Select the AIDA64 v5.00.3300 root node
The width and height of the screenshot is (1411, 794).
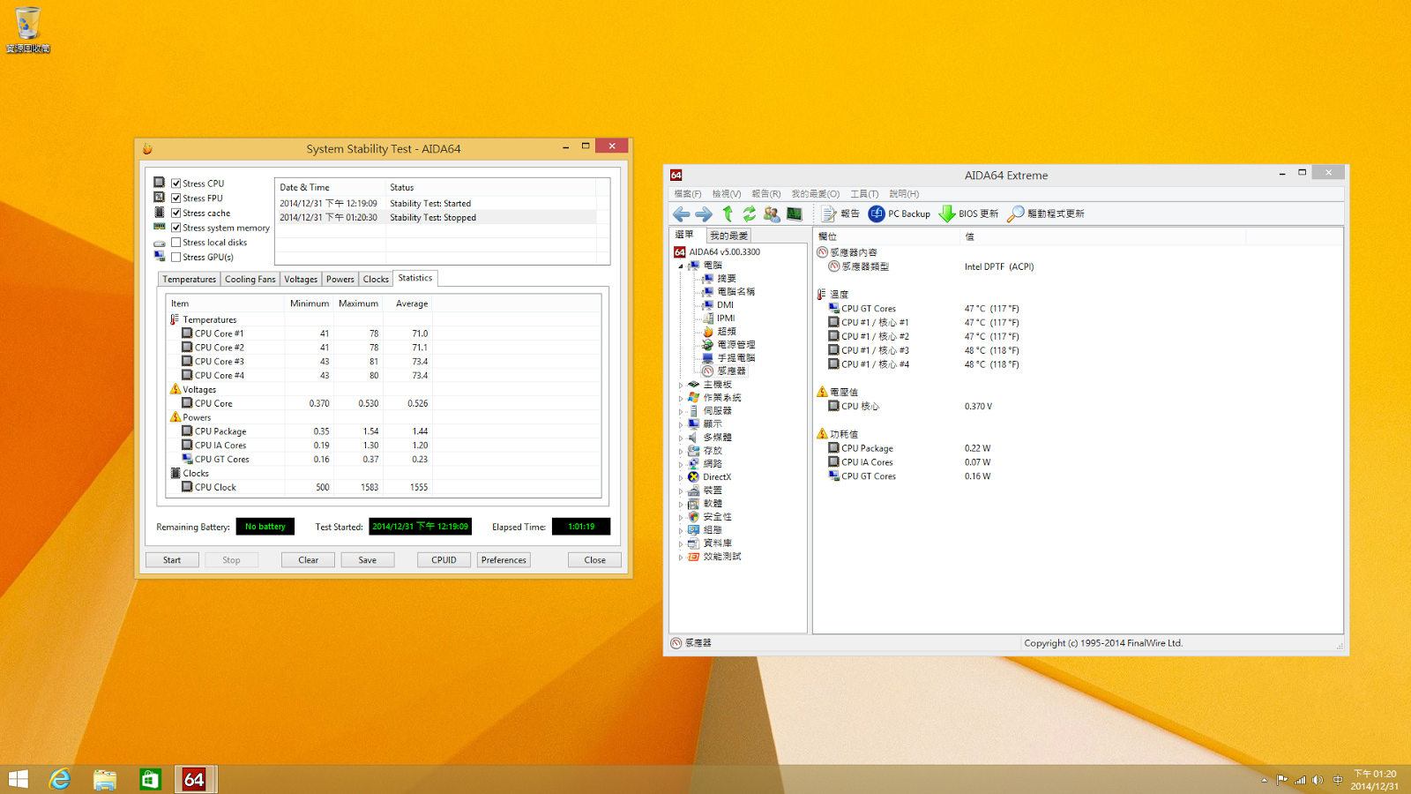tap(724, 252)
